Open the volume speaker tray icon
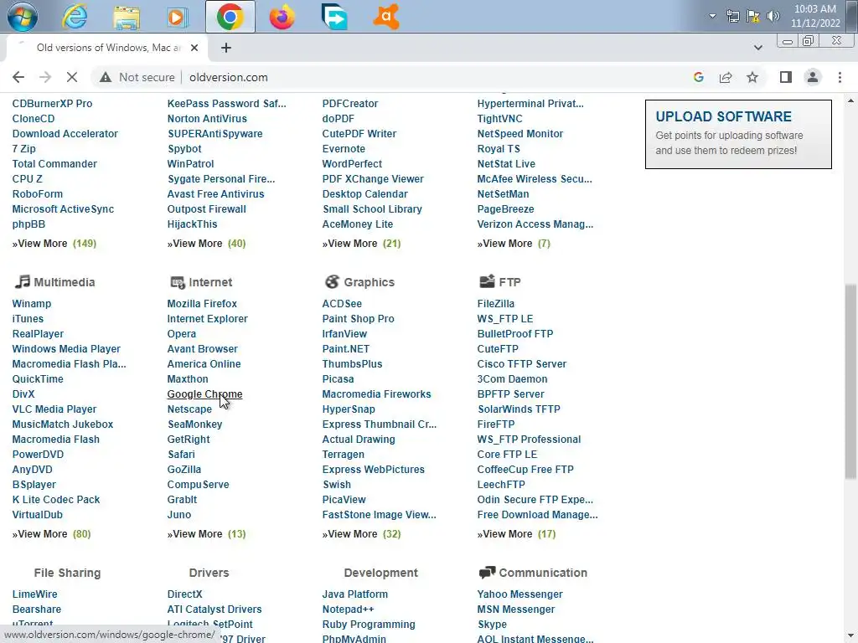Screen dimensions: 858x643 point(773,16)
